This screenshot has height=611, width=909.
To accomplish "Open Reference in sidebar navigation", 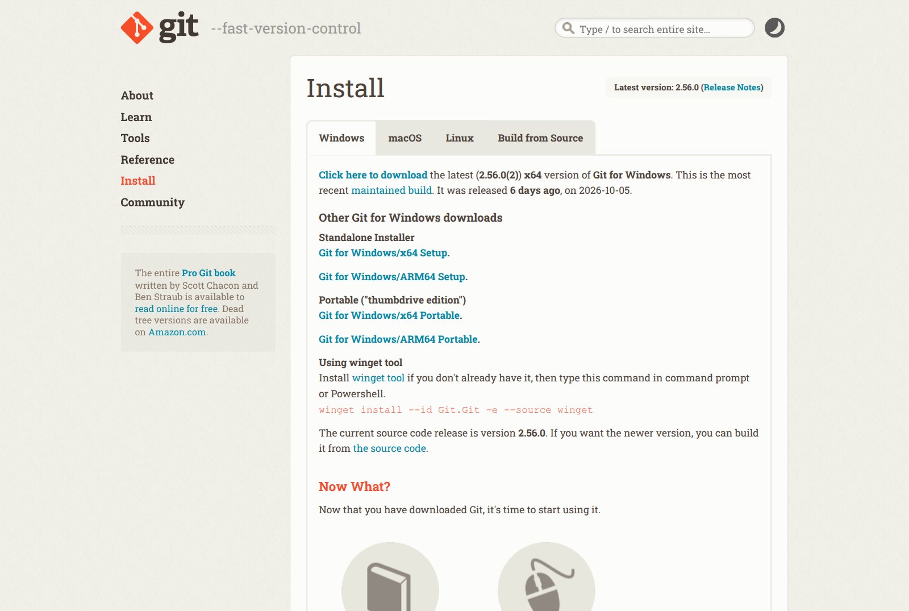I will (x=148, y=160).
